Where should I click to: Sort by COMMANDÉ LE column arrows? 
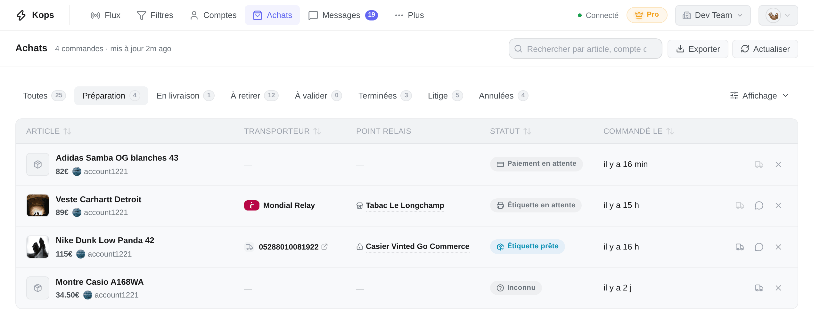(x=670, y=131)
